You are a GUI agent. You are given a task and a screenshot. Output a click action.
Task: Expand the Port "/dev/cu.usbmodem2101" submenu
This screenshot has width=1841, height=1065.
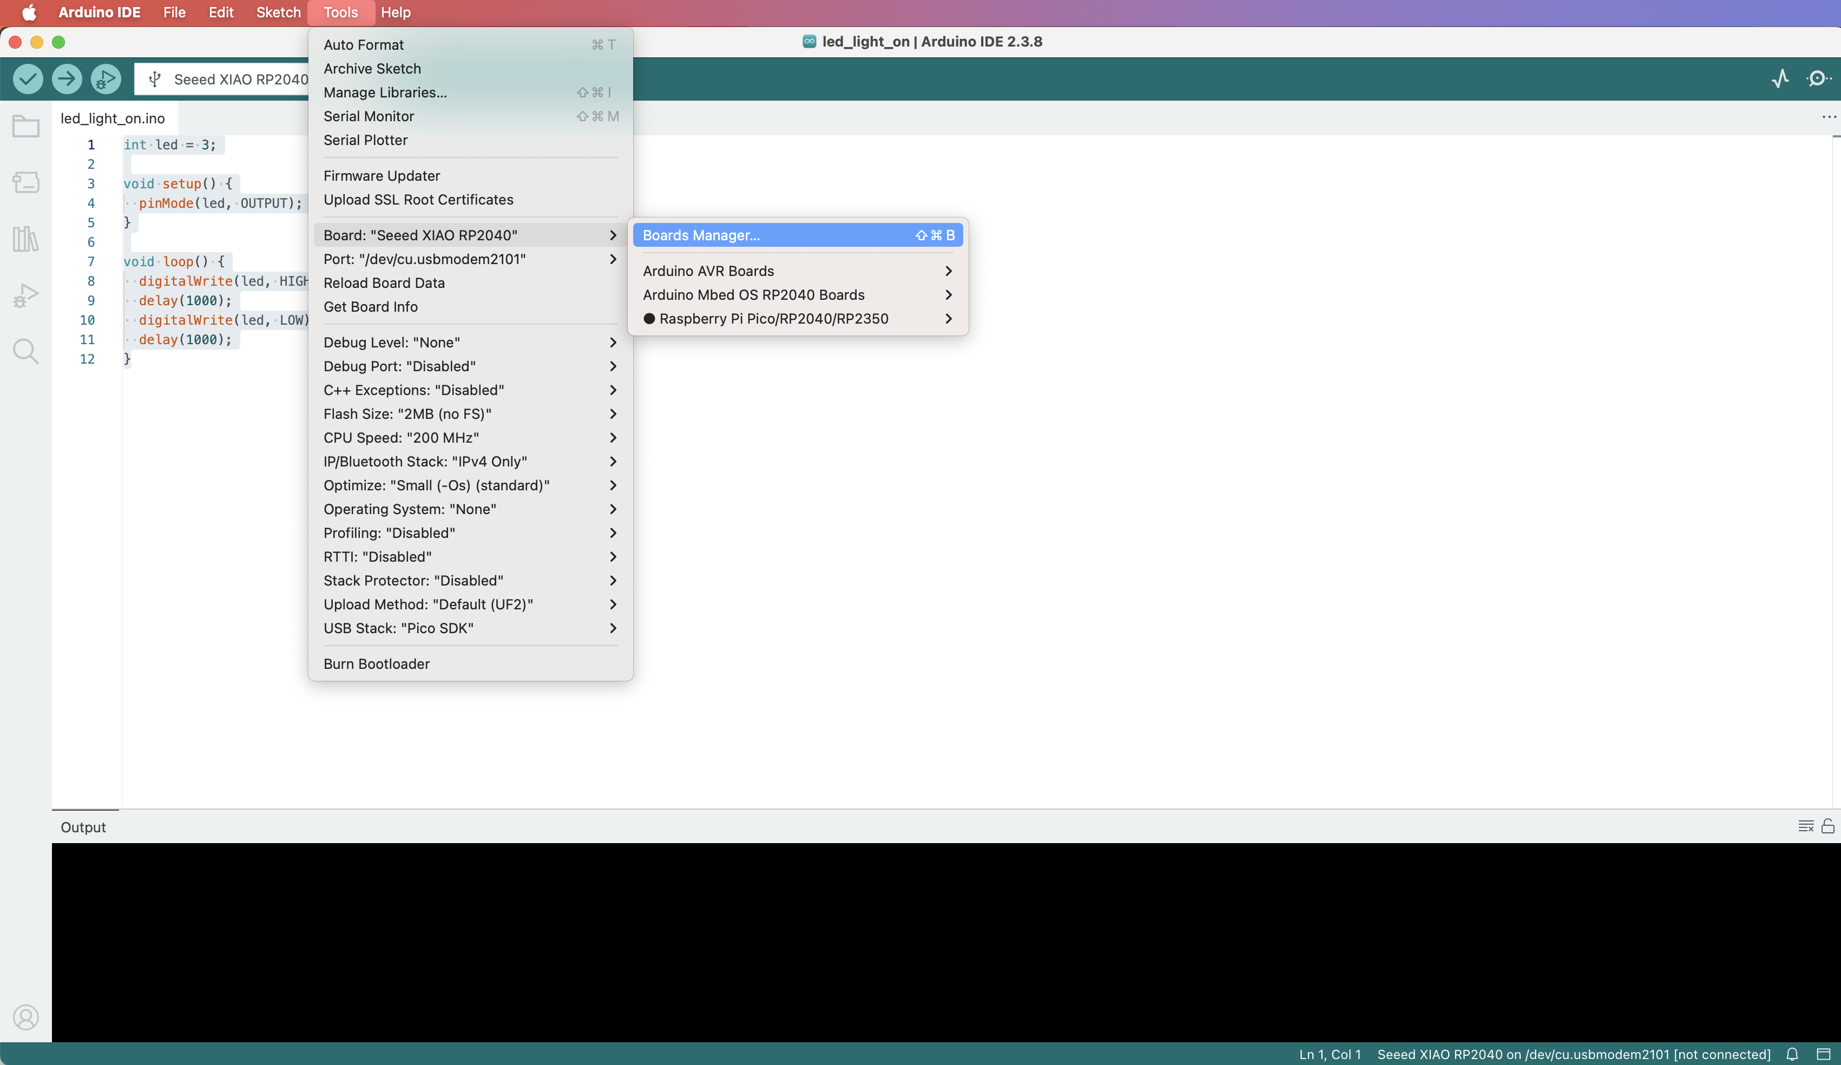424,259
